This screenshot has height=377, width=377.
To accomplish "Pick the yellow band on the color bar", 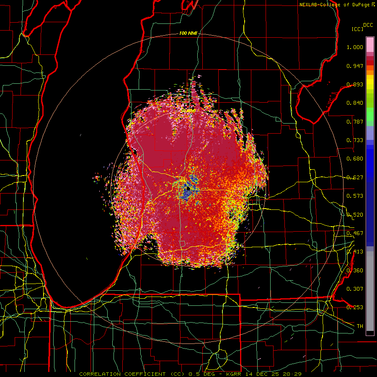I will point(370,83).
